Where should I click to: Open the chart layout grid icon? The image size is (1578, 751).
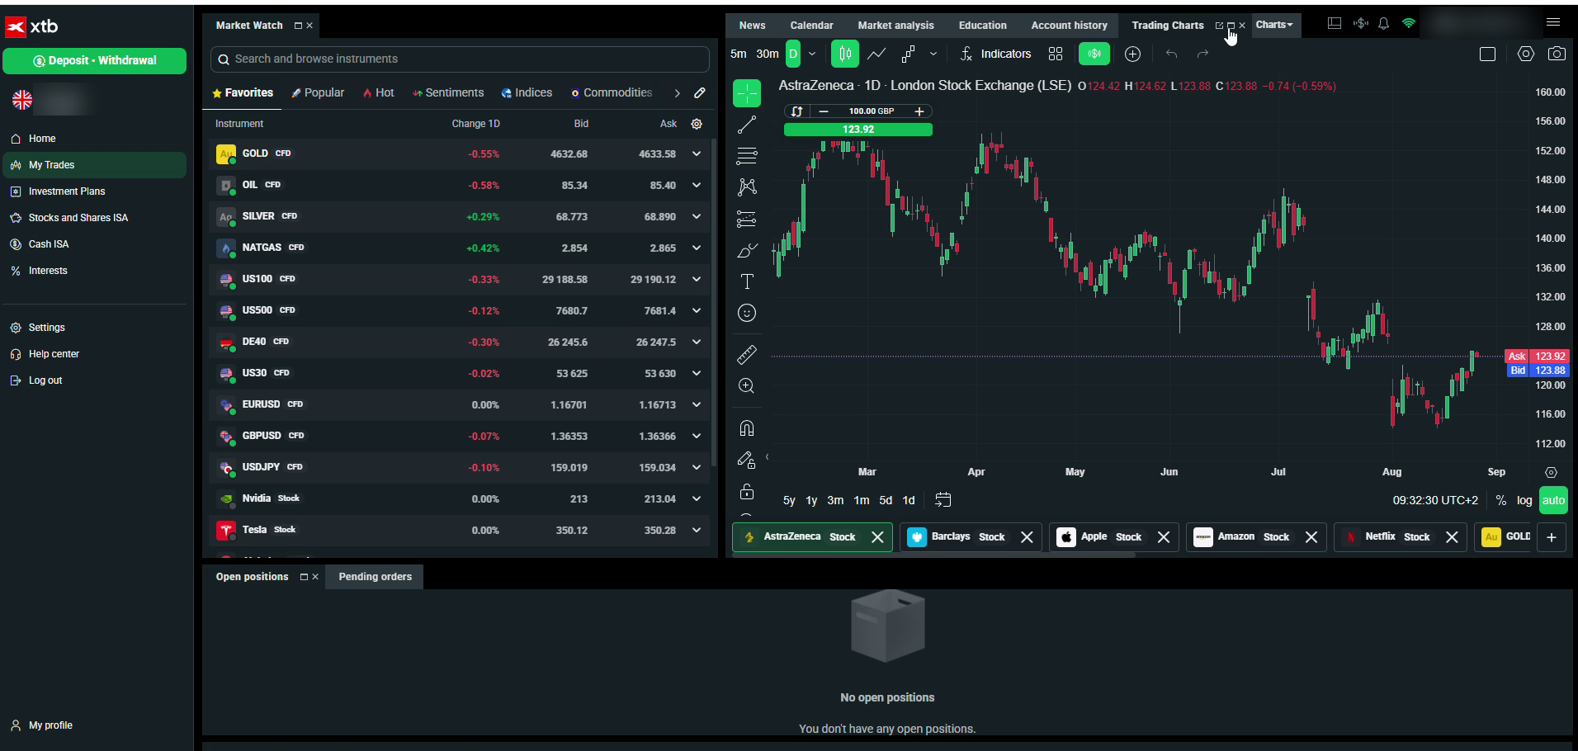click(1056, 54)
